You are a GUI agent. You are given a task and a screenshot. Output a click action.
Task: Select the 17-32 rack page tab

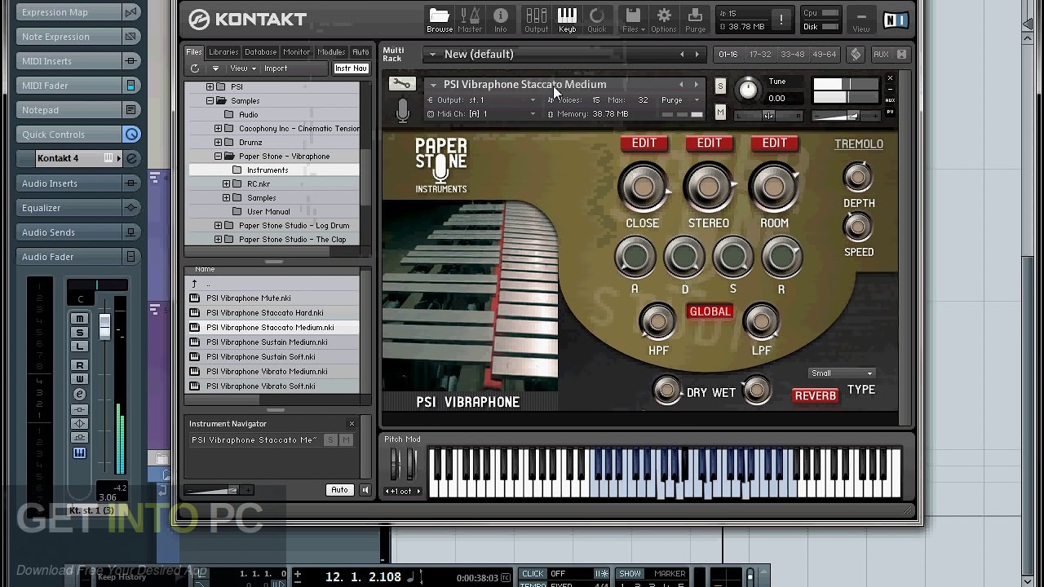coord(760,55)
